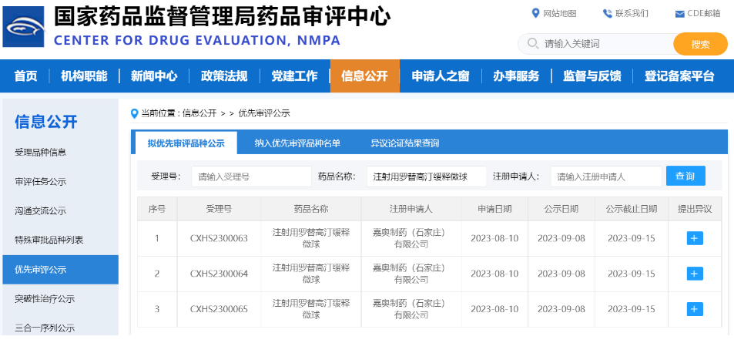Select 审评任务公示 in sidebar

point(40,182)
